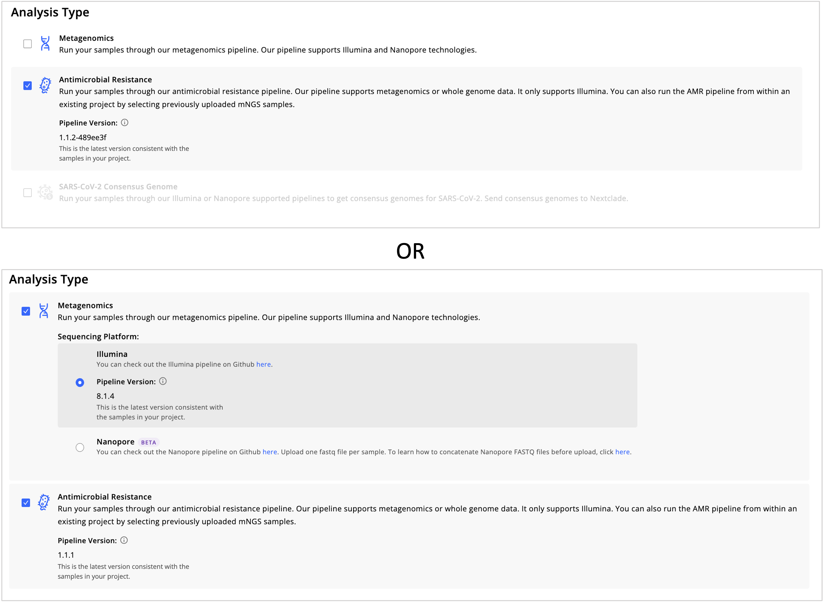Uncheck the checked Metagenomics checkbox in bottom panel
The width and height of the screenshot is (823, 602).
click(26, 311)
